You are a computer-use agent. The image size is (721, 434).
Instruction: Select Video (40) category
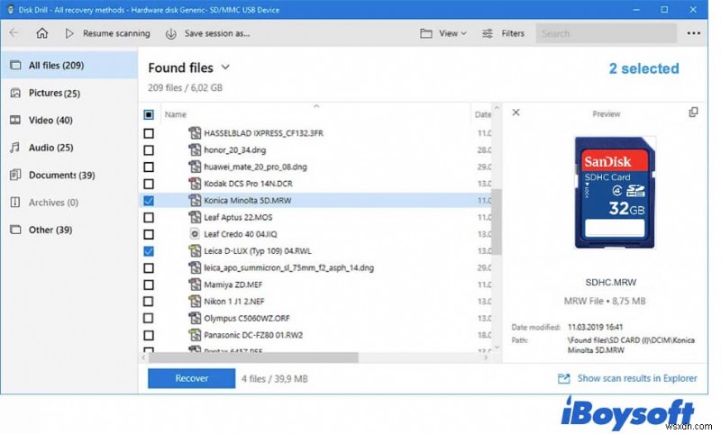[69, 121]
